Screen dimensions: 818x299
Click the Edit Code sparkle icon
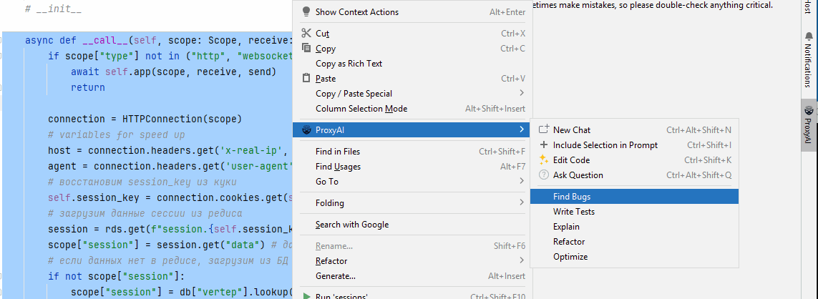543,160
